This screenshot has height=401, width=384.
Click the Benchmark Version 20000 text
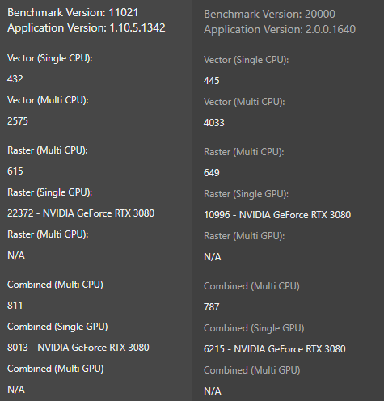click(269, 15)
